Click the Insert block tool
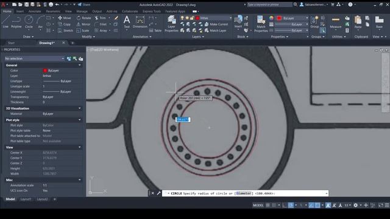Viewport: 390px width, 219px height. point(238,22)
